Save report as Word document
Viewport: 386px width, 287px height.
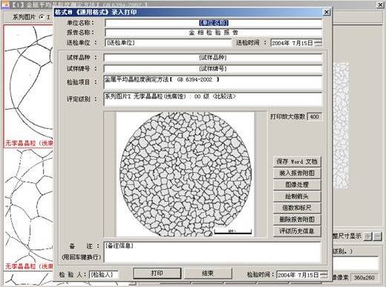(x=297, y=162)
